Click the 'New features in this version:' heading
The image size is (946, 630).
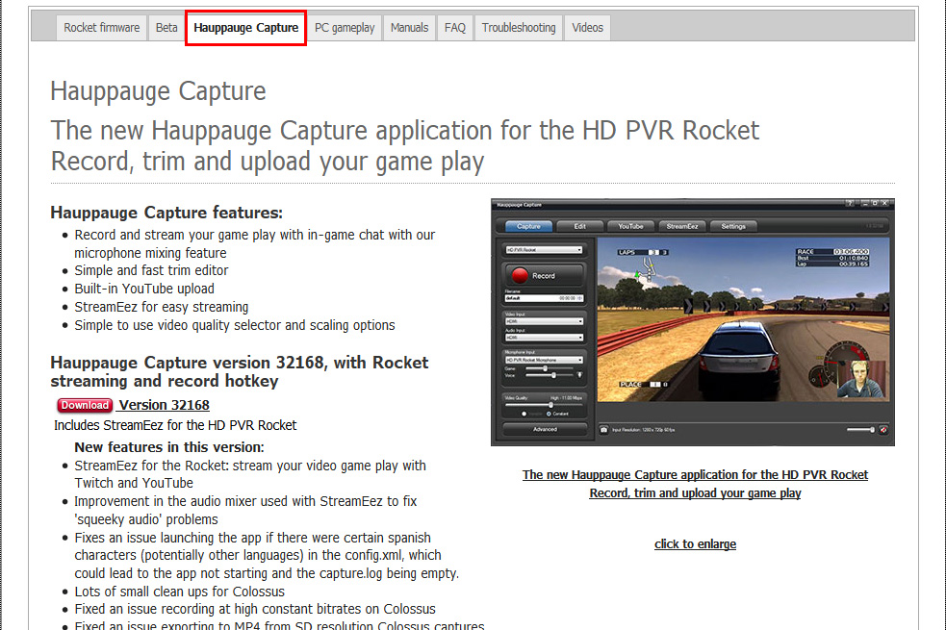click(169, 447)
